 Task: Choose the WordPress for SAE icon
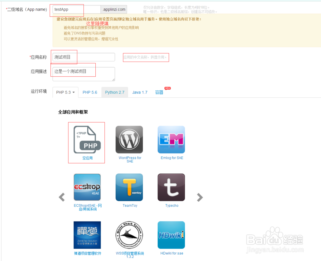point(129,140)
